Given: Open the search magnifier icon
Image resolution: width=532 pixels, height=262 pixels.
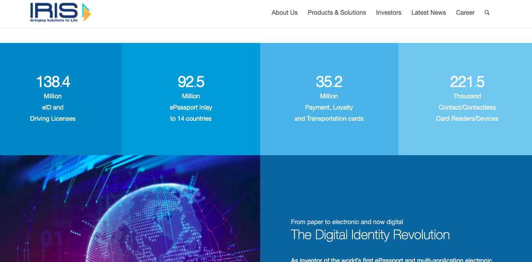Looking at the screenshot, I should tap(487, 13).
